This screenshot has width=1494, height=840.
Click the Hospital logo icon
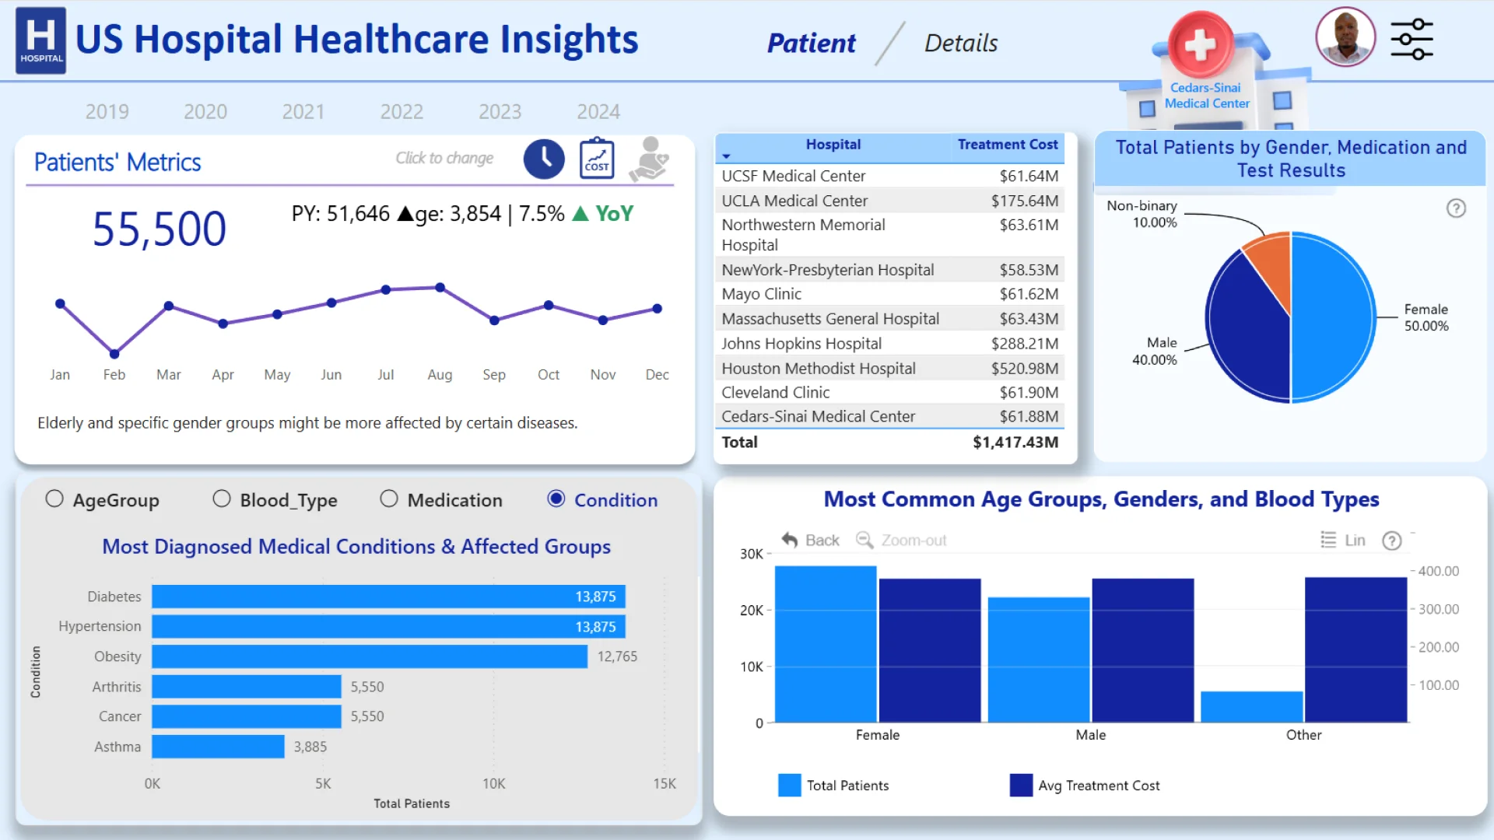click(x=40, y=40)
